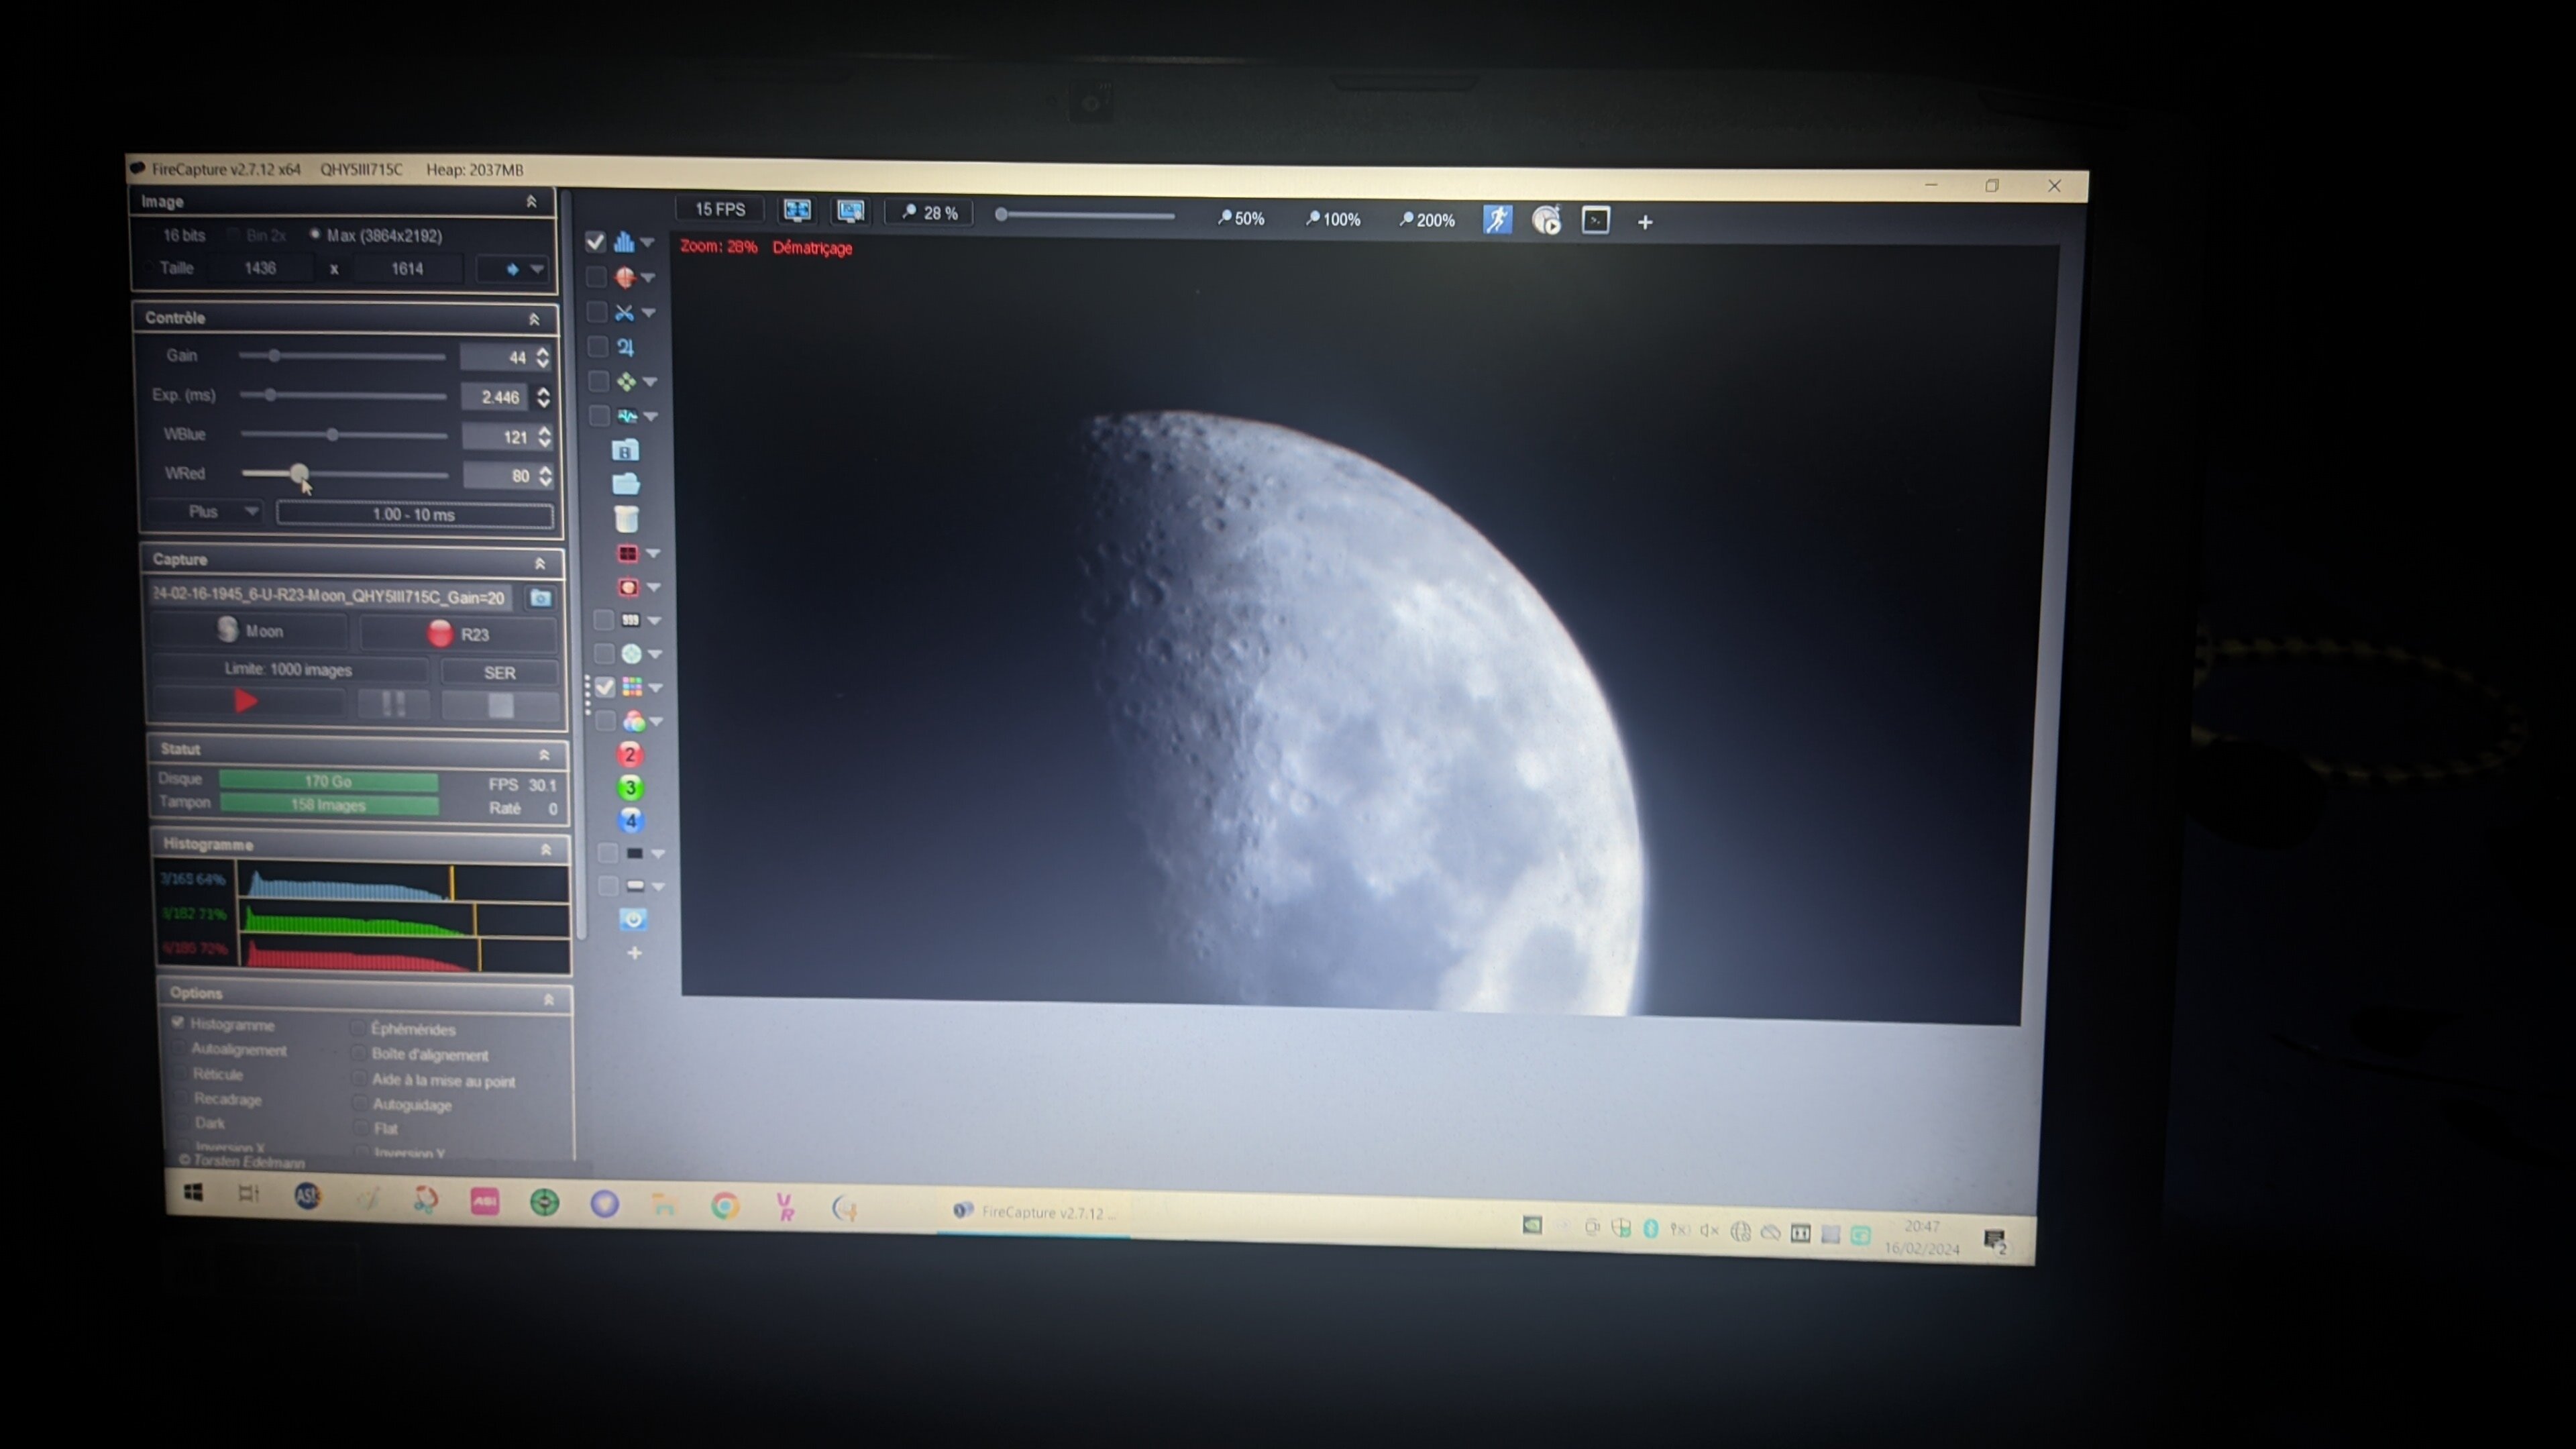Open the script console icon in toolbar
Image resolution: width=2576 pixels, height=1449 pixels.
click(x=1596, y=221)
